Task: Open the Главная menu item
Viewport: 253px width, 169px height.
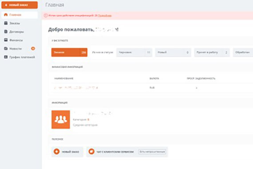Action: (20, 15)
